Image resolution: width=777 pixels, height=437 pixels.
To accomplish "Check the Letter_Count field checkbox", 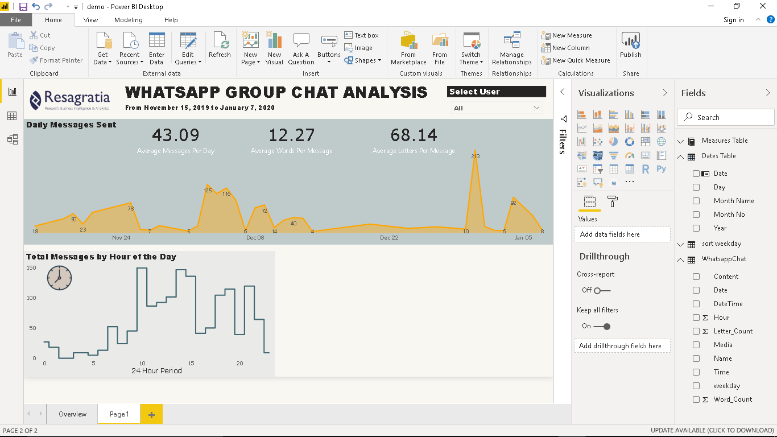I will click(696, 331).
